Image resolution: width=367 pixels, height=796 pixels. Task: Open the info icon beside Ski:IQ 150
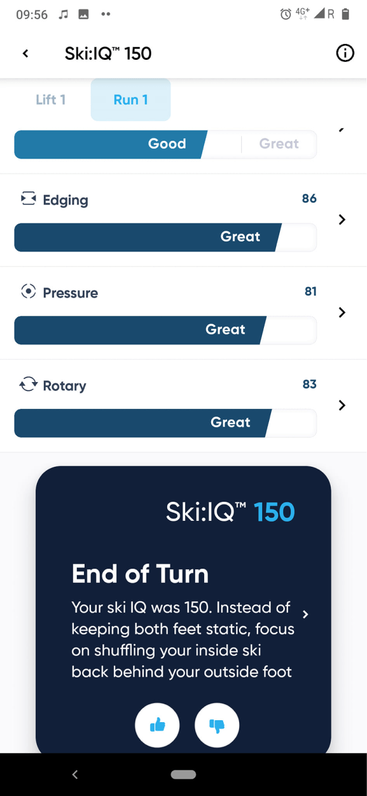click(345, 53)
